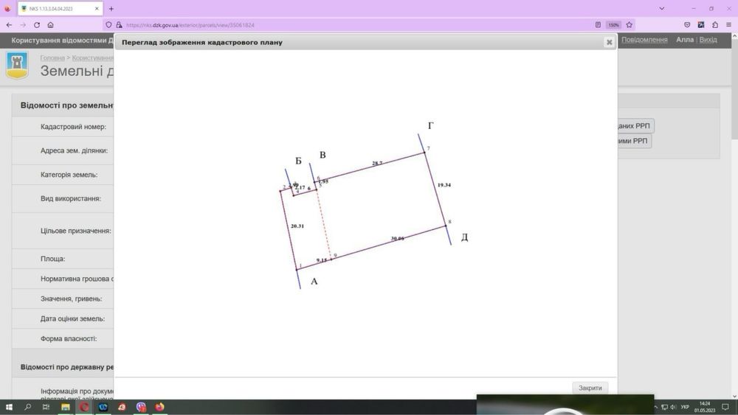Click the 19.34 boundary length label
The height and width of the screenshot is (415, 738).
pos(444,185)
